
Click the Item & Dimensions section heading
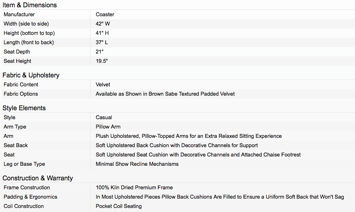click(x=30, y=5)
